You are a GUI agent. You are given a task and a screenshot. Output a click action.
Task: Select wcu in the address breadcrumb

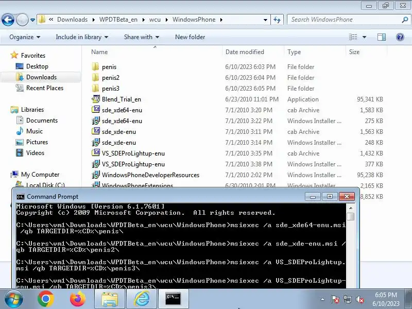tap(155, 20)
